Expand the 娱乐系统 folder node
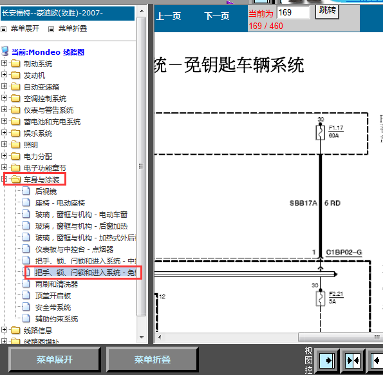Screen dimensions: 383x375 coord(4,133)
